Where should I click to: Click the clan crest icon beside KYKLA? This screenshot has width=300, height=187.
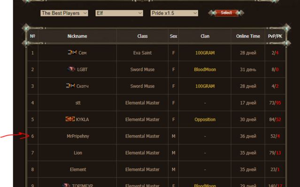point(70,119)
